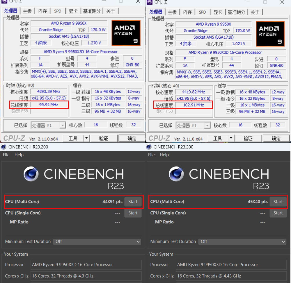Click 1.021 V core voltage value

coord(239,44)
